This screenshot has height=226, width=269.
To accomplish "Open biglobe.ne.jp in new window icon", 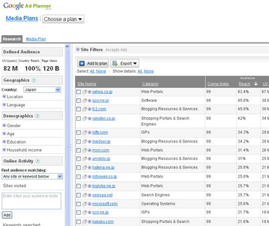I will (x=85, y=186).
